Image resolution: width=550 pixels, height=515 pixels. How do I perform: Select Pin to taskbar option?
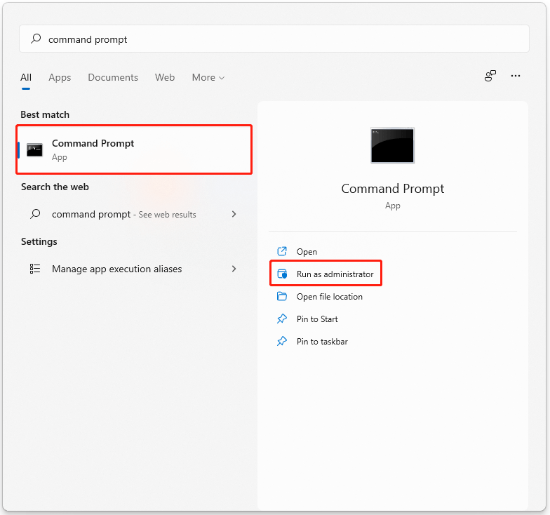(x=322, y=341)
